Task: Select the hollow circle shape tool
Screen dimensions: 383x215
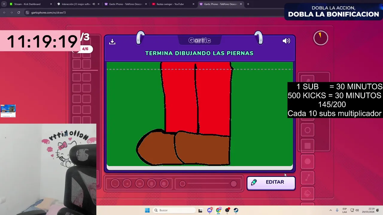Action: point(307,130)
